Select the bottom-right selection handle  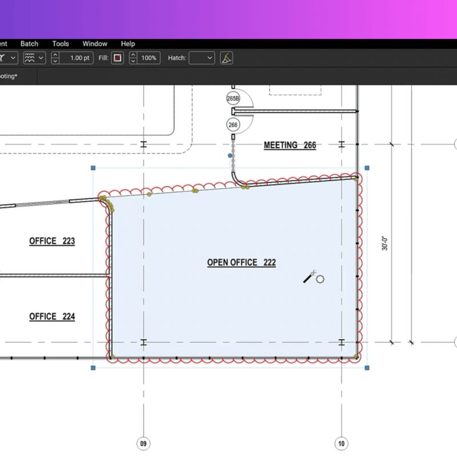367,368
